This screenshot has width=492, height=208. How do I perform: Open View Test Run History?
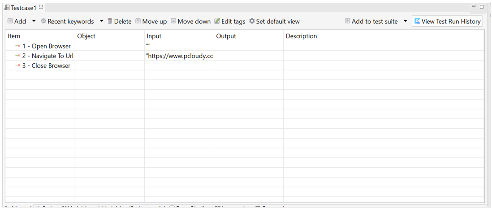pos(447,22)
